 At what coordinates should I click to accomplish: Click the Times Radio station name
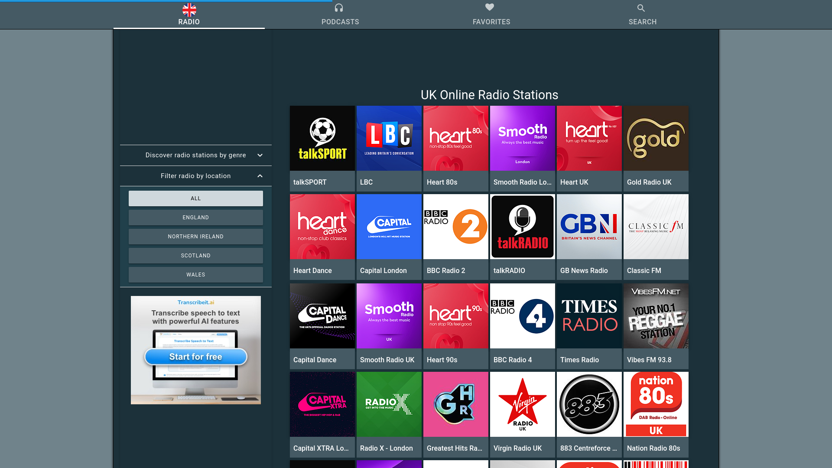pos(579,360)
